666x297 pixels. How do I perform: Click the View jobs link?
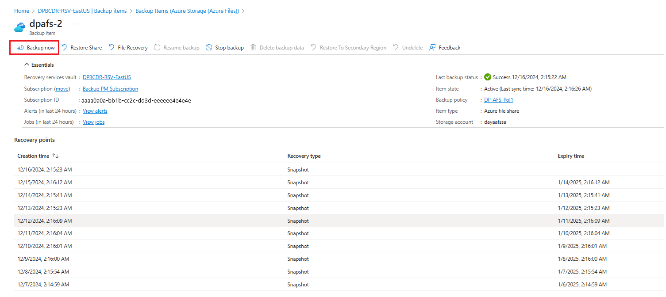(x=94, y=122)
